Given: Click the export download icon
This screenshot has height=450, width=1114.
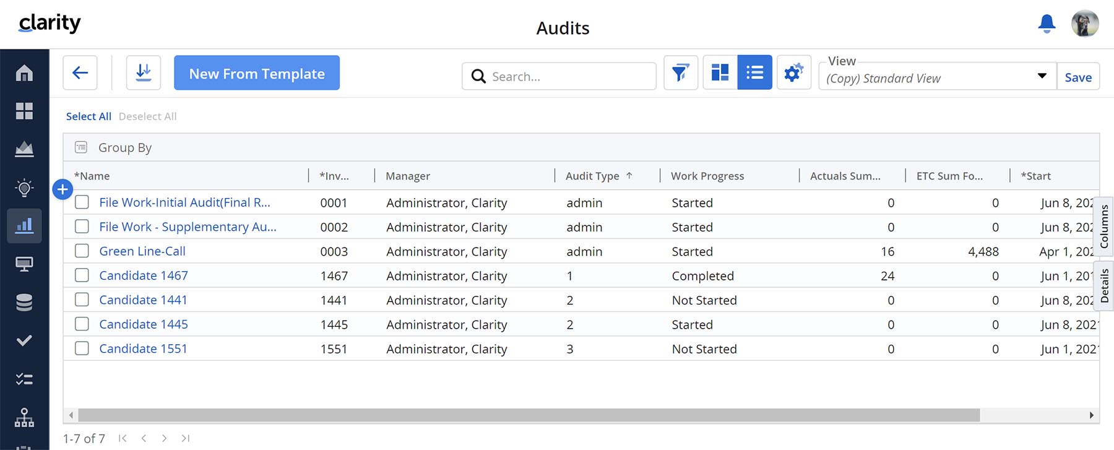Looking at the screenshot, I should pos(144,72).
